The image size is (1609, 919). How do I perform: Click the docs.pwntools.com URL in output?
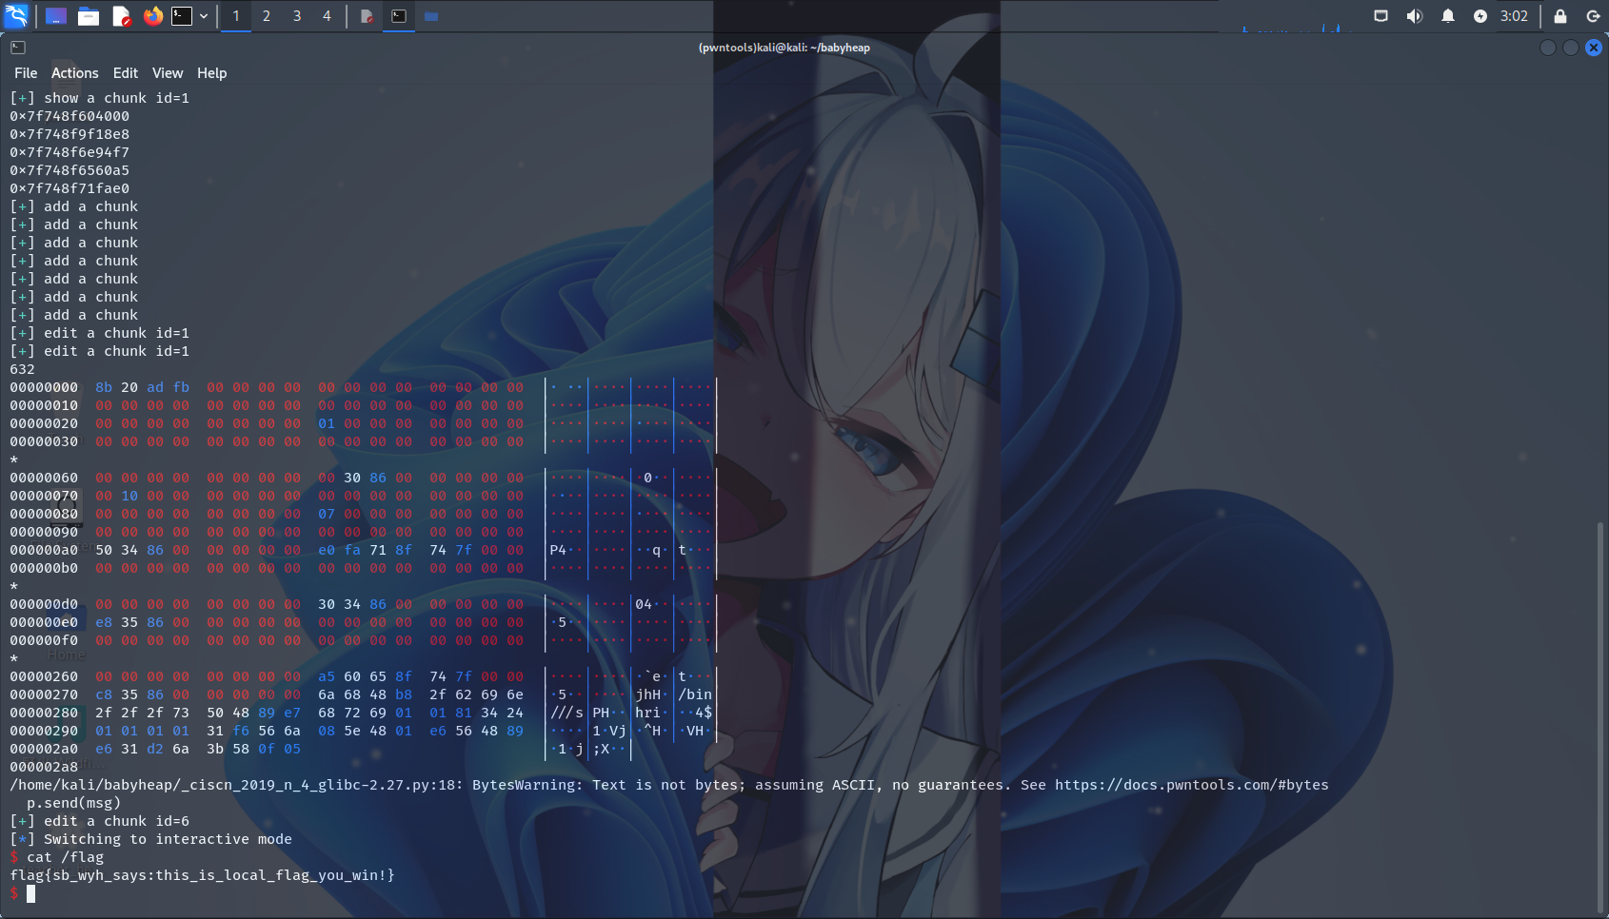pos(1191,785)
